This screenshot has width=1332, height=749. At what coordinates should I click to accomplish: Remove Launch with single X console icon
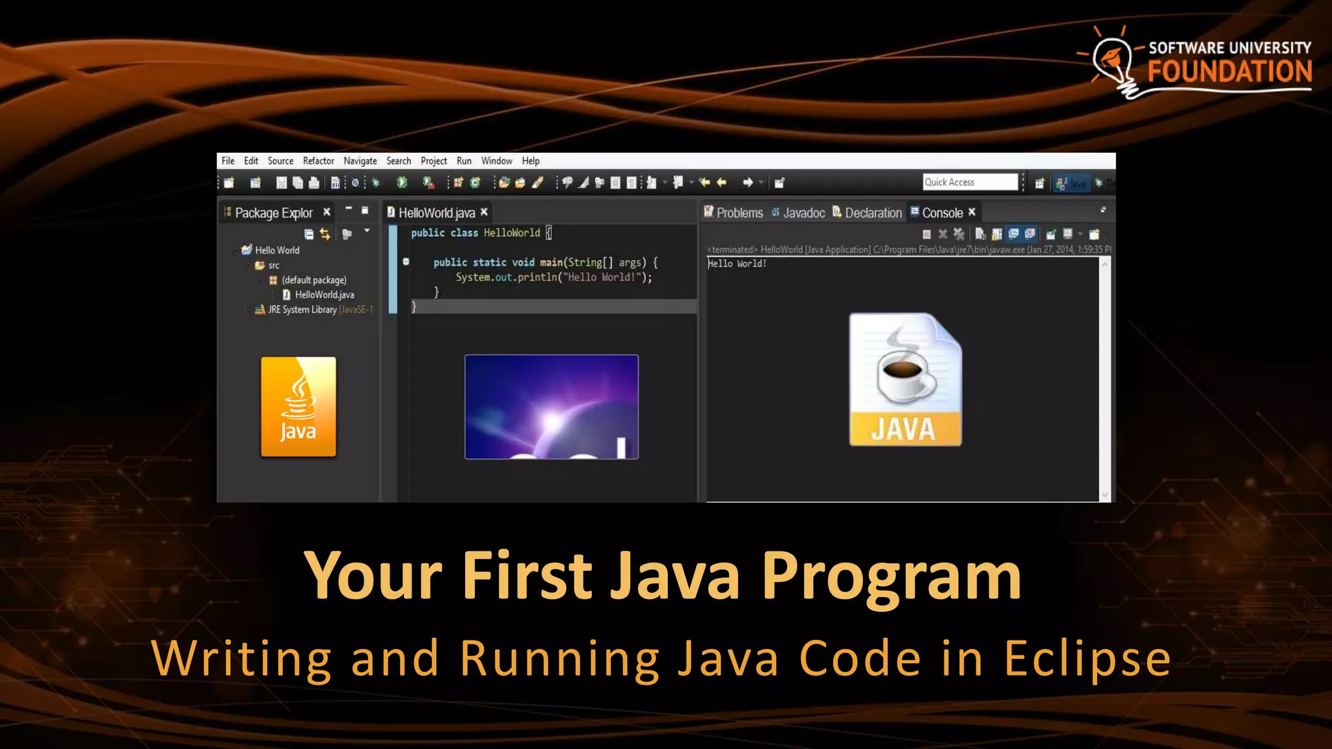pyautogui.click(x=942, y=234)
